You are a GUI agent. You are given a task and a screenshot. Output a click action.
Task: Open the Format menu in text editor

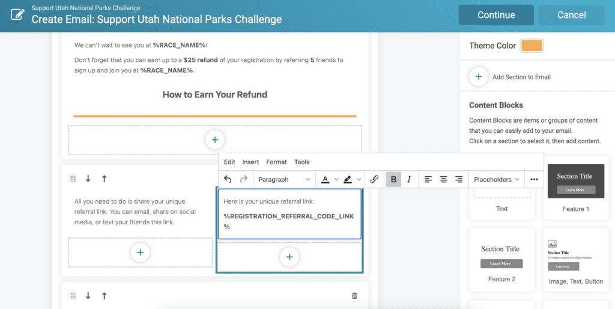tap(276, 162)
